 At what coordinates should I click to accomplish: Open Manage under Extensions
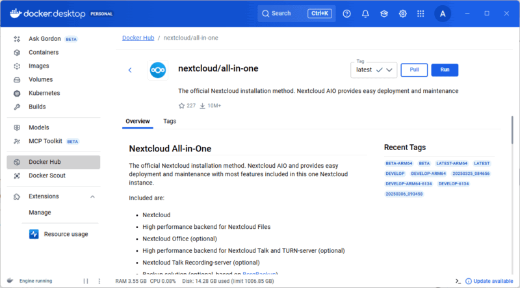tap(40, 213)
